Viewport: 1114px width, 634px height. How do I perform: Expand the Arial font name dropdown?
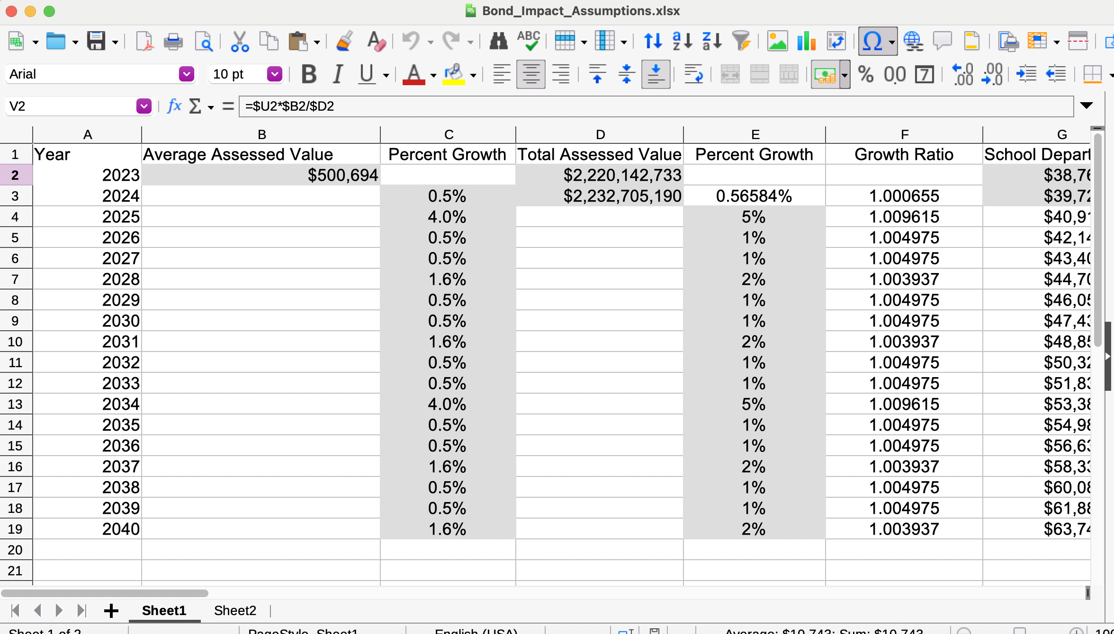point(187,74)
